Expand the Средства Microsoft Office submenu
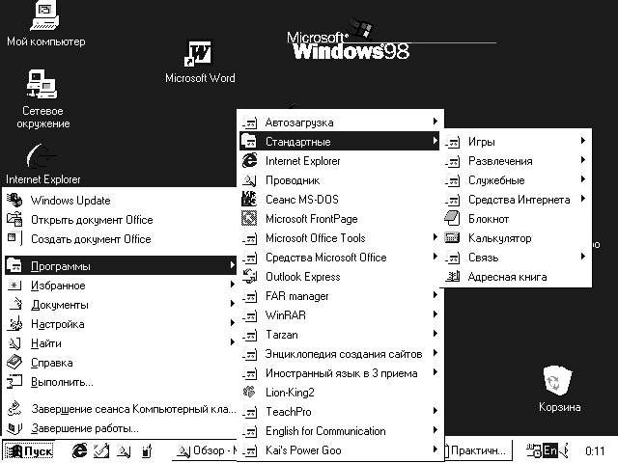Viewport: 618px width, 463px height. point(340,258)
